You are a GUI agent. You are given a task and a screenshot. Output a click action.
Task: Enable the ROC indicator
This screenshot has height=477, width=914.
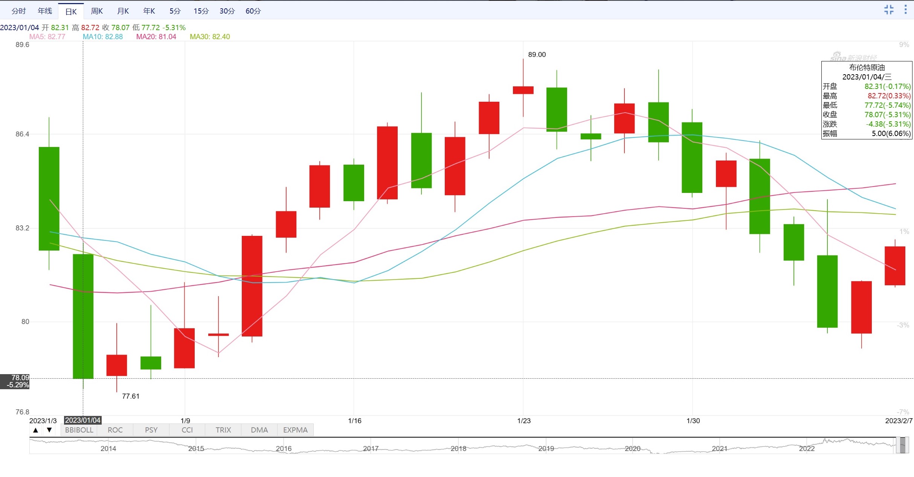point(115,430)
